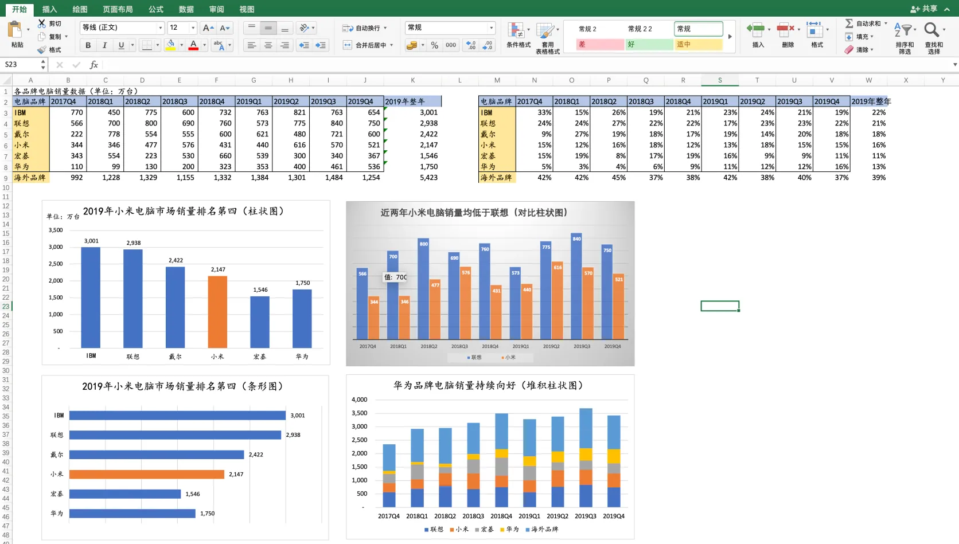Click the Insert cells (插入) icon
959x544 pixels.
756,29
